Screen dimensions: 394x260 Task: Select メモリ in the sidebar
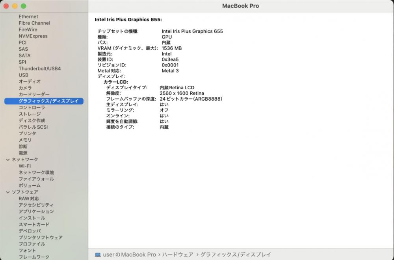pyautogui.click(x=25, y=140)
